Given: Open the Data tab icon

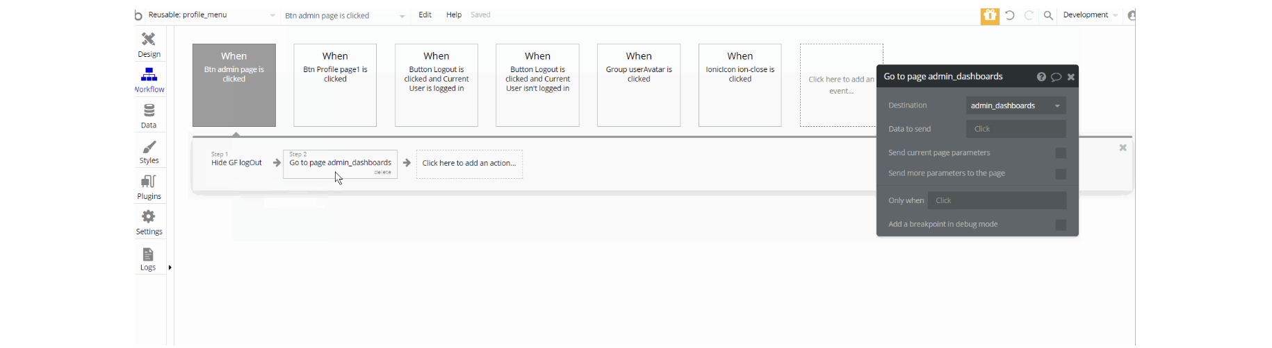Looking at the screenshot, I should pyautogui.click(x=149, y=116).
